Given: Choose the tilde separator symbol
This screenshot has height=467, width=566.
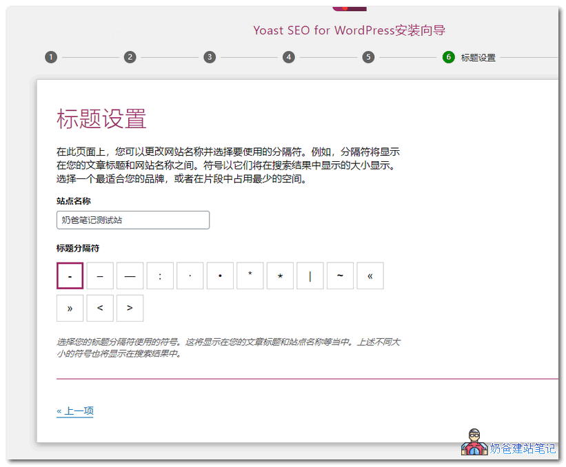Looking at the screenshot, I should click(340, 276).
